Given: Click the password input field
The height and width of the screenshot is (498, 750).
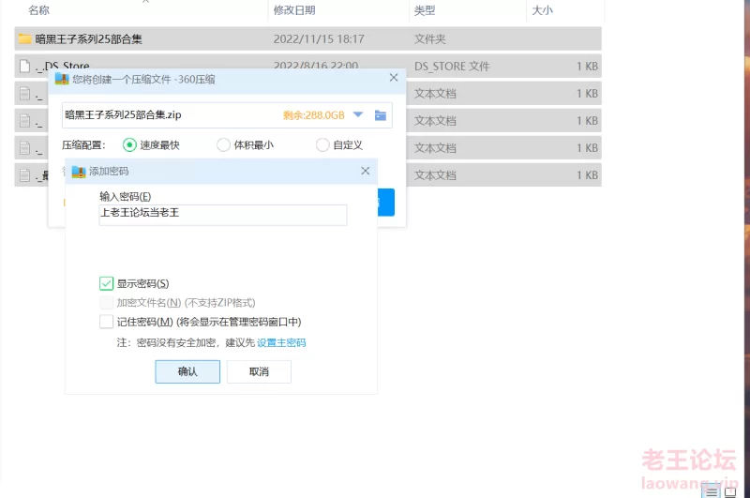Looking at the screenshot, I should click(223, 215).
